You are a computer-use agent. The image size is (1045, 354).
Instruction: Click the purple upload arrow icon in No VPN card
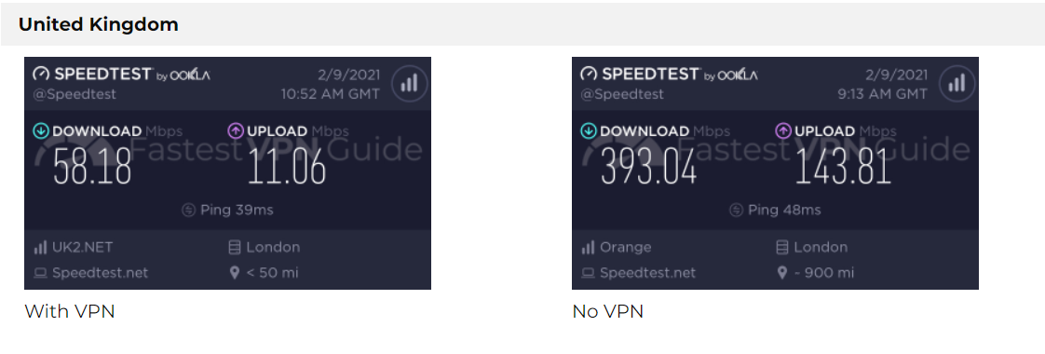point(784,131)
